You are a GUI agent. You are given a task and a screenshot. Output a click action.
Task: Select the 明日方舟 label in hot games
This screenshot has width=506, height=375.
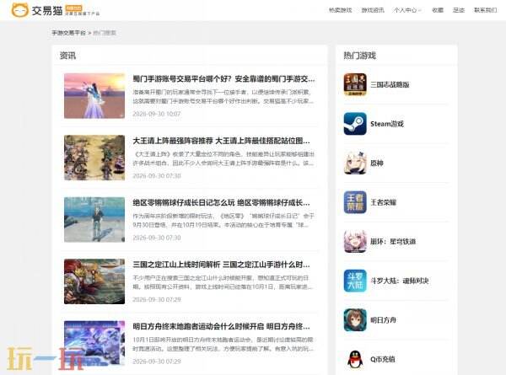tap(383, 320)
